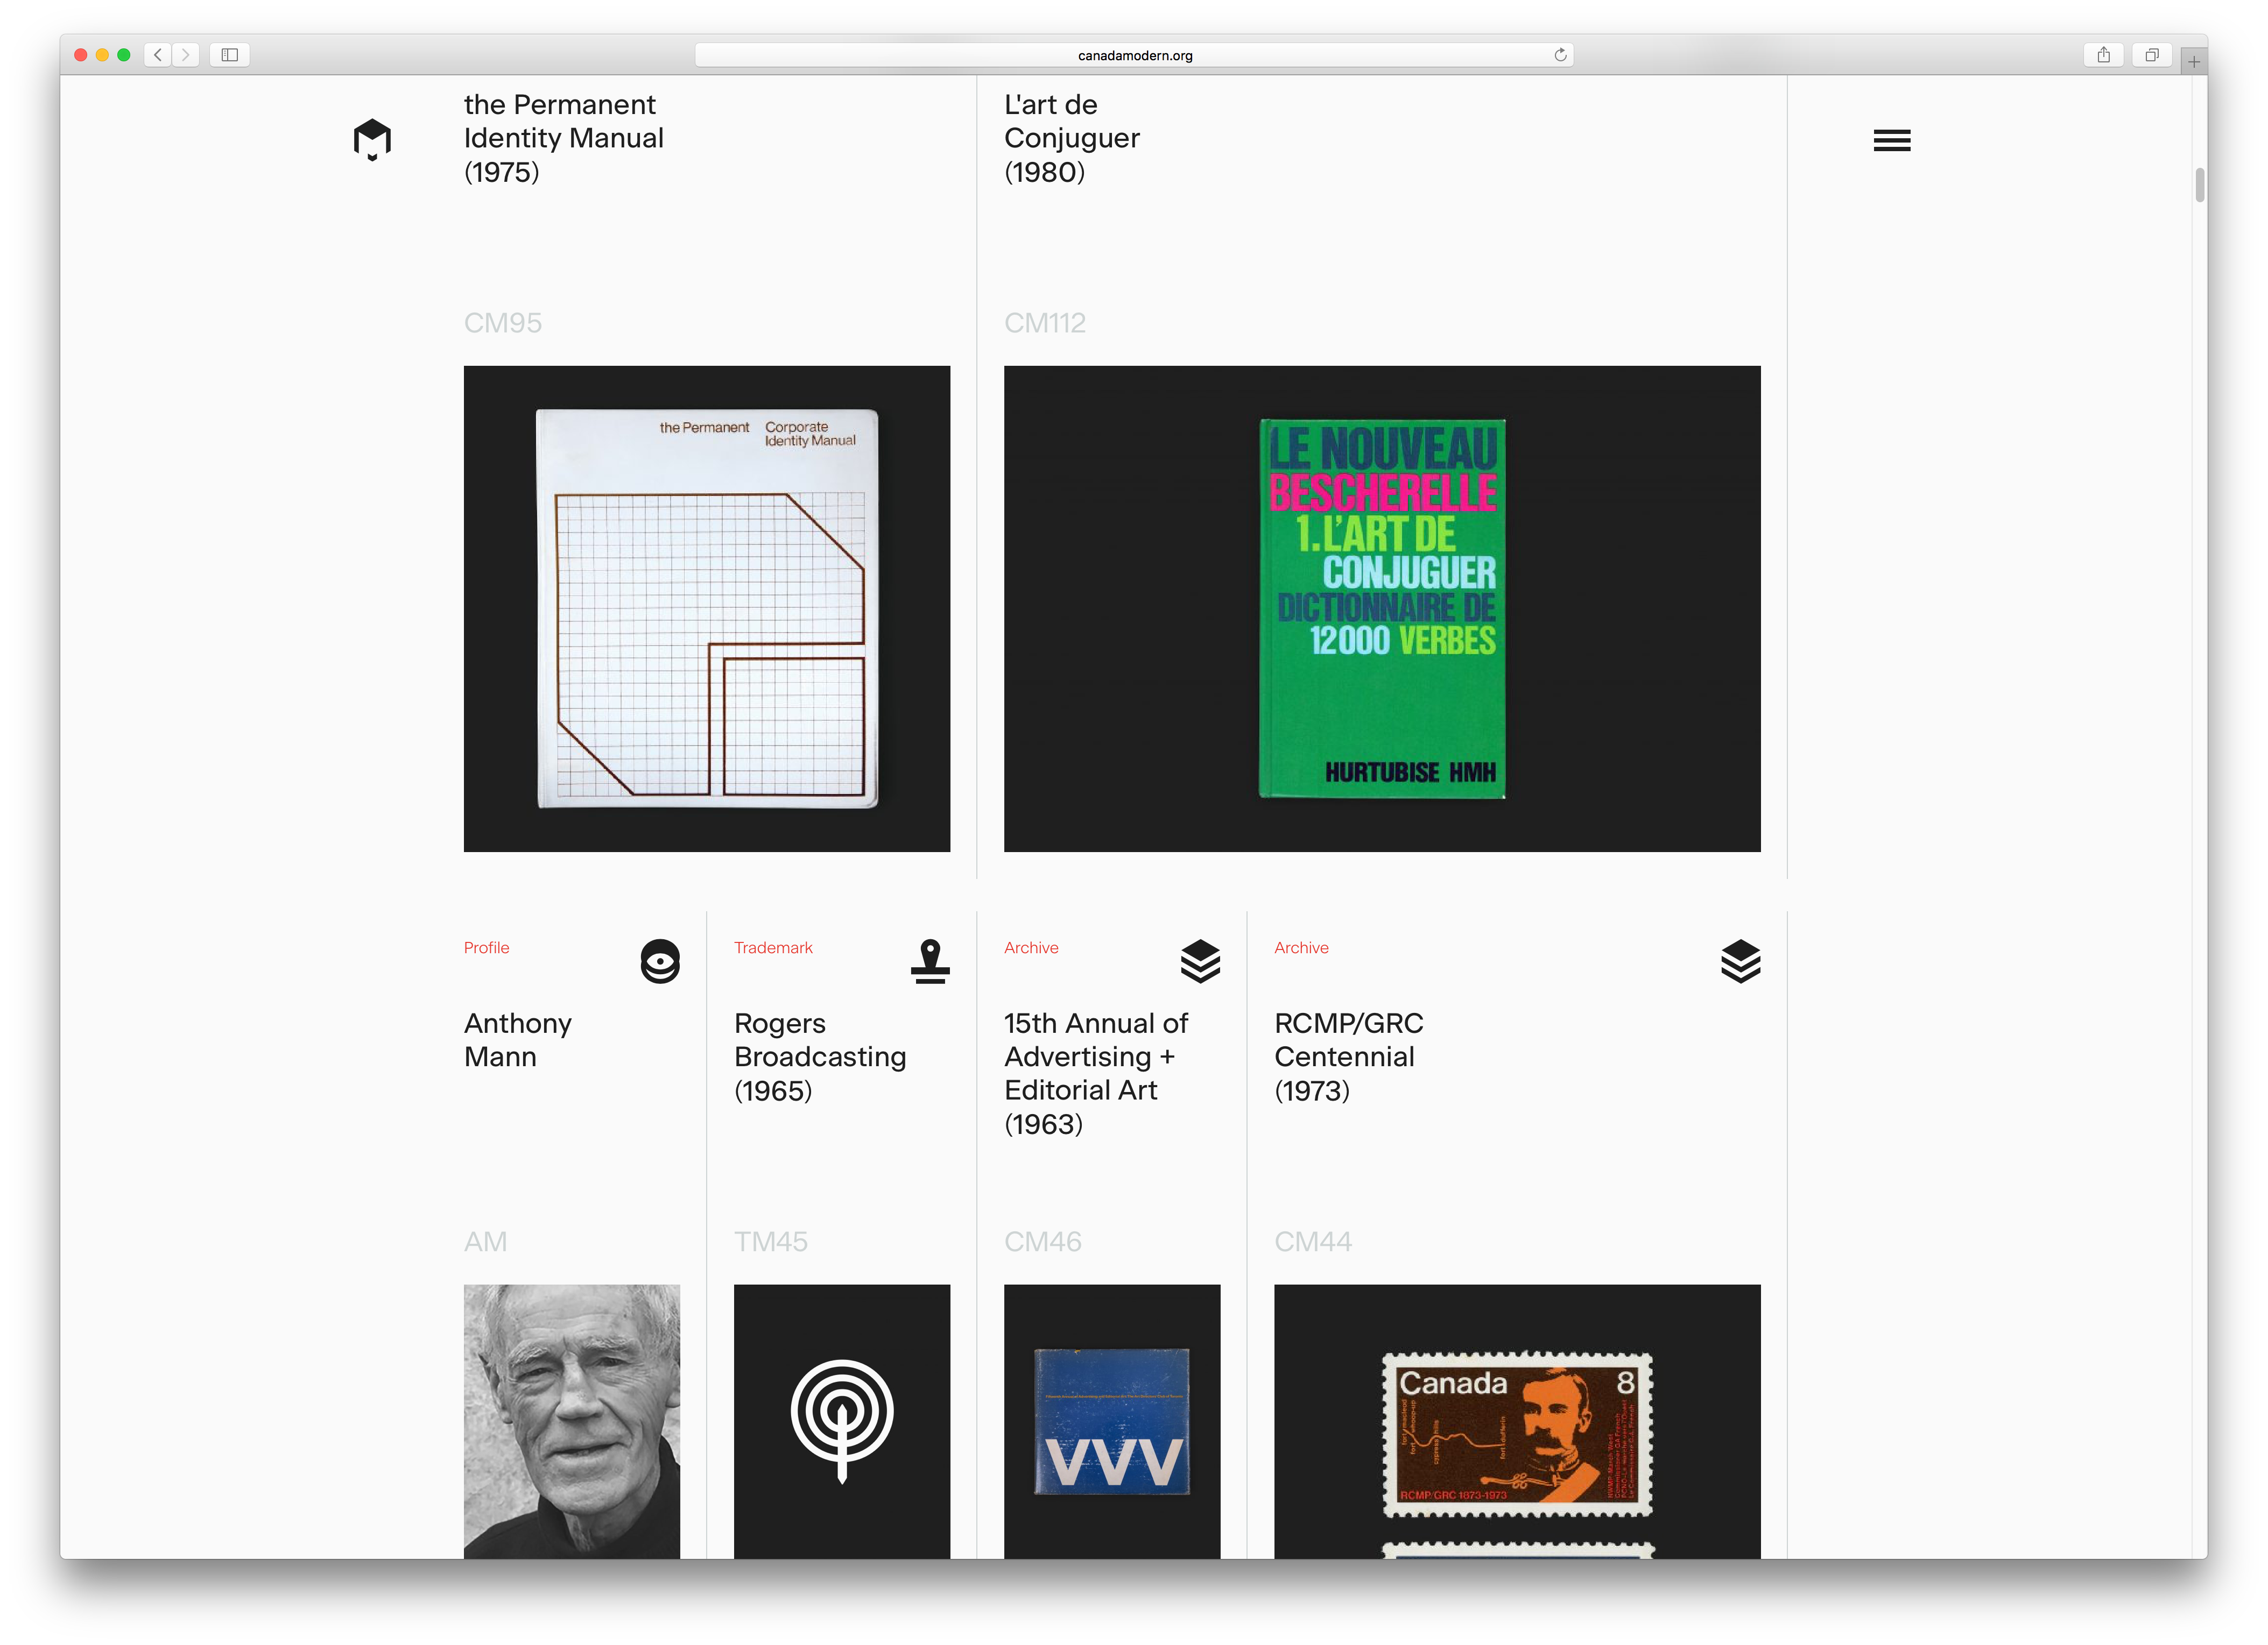This screenshot has height=1645, width=2268.
Task: Click the Canada Modern logo icon
Action: coord(372,140)
